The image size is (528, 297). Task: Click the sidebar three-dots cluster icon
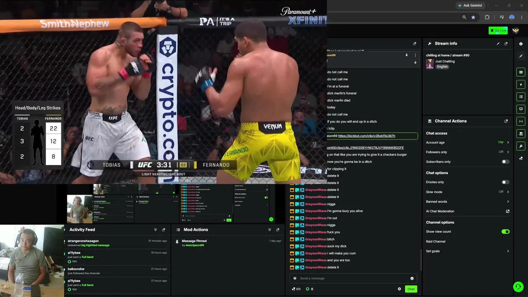pos(521,158)
